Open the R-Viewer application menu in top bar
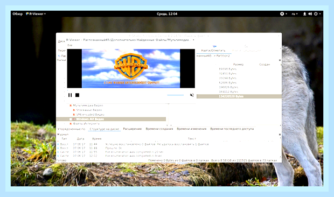The image size is (334, 197). tap(36, 14)
